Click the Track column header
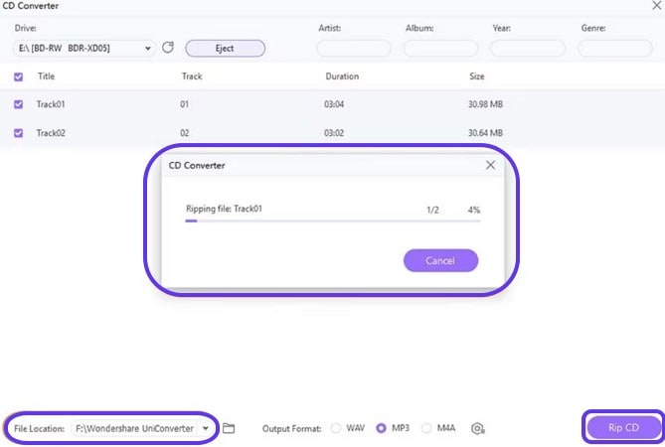This screenshot has width=665, height=447. (x=192, y=76)
